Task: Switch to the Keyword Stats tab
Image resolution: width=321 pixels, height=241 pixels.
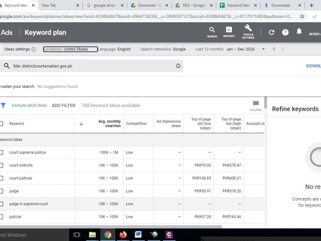Action: click(x=238, y=5)
